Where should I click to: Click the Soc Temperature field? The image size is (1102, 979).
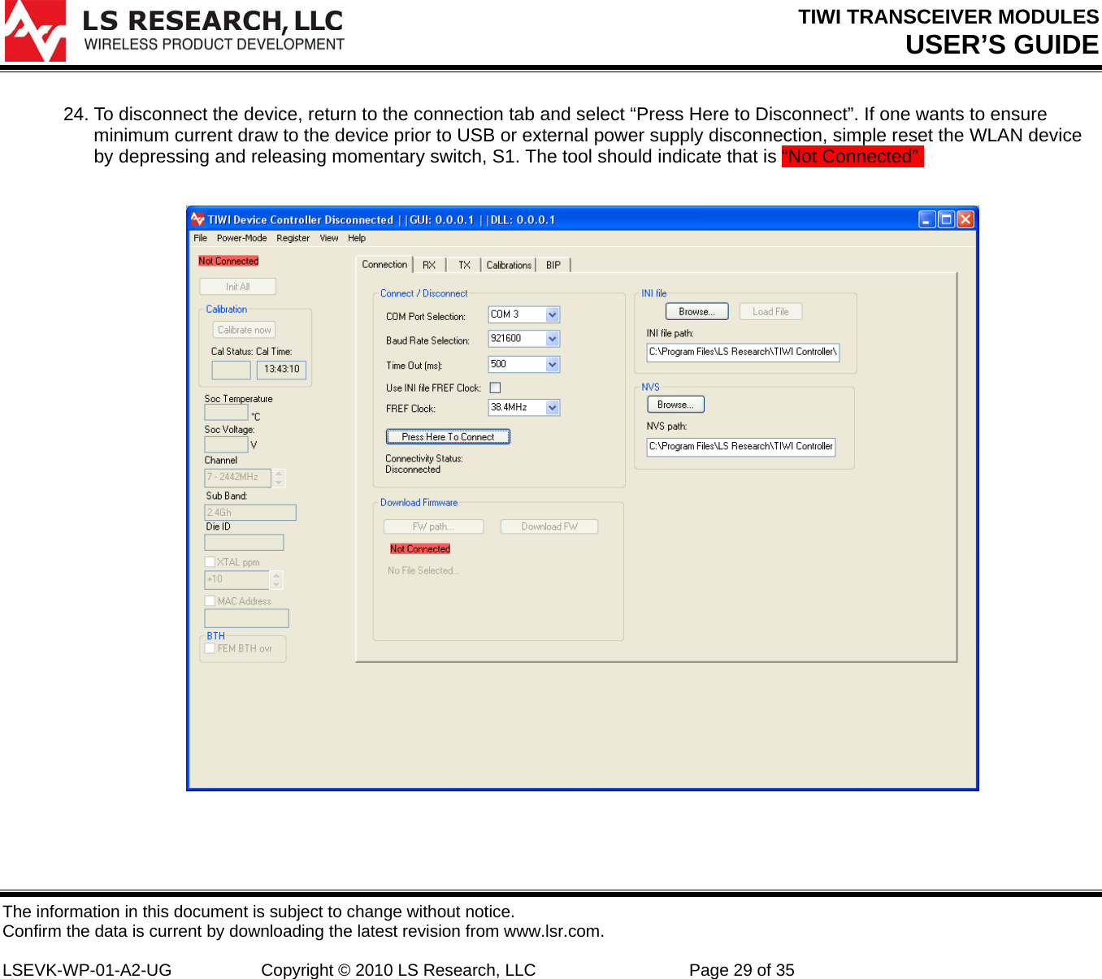click(226, 412)
